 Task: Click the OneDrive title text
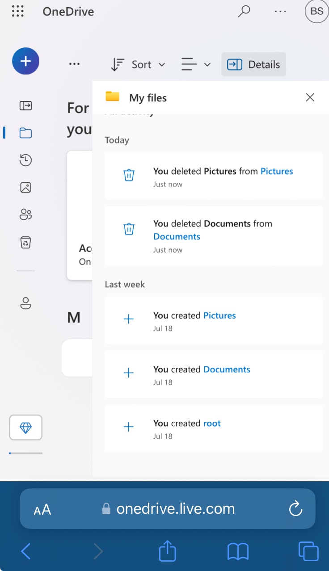[68, 12]
